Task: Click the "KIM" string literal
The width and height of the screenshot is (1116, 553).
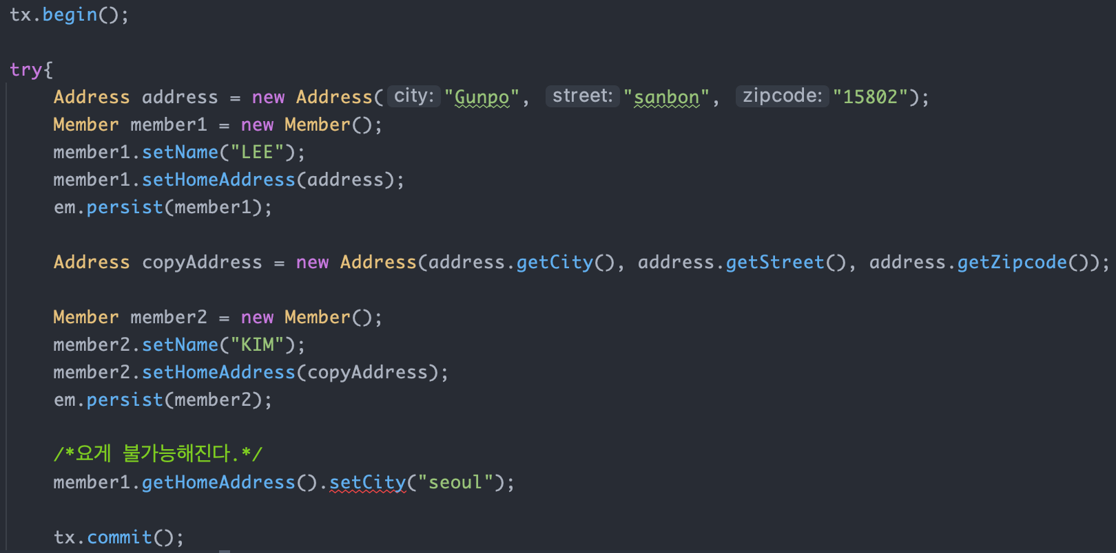Action: 258,345
